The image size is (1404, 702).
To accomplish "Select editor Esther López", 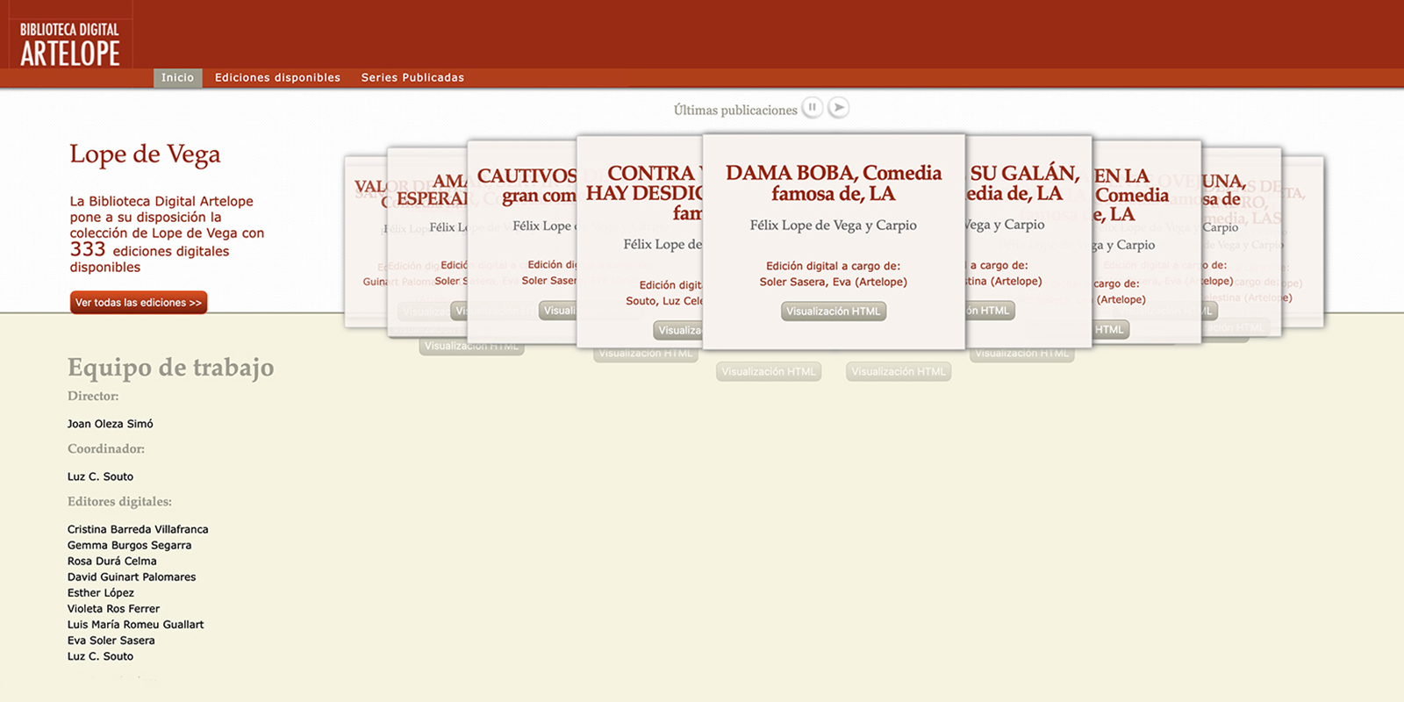I will click(x=101, y=592).
